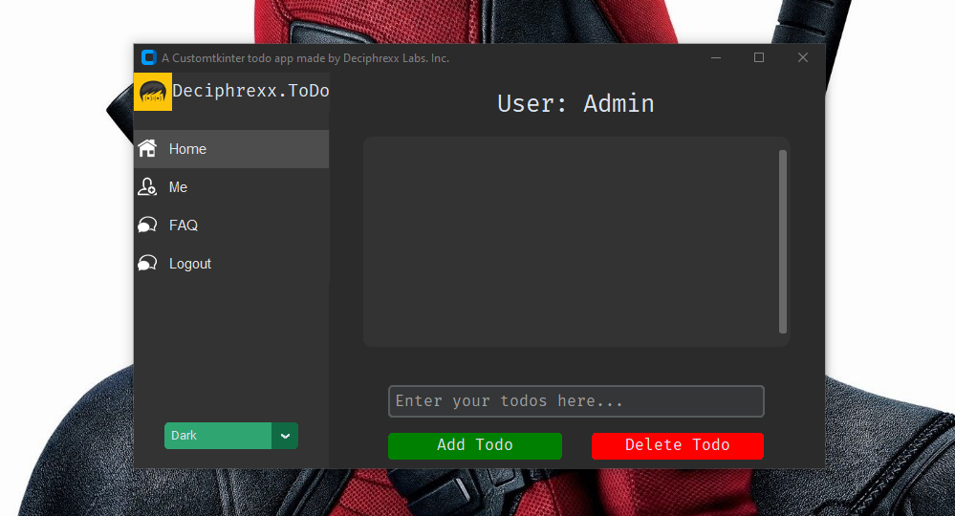Click the Logout chat bubble icon
The height and width of the screenshot is (516, 955).
coord(147,264)
